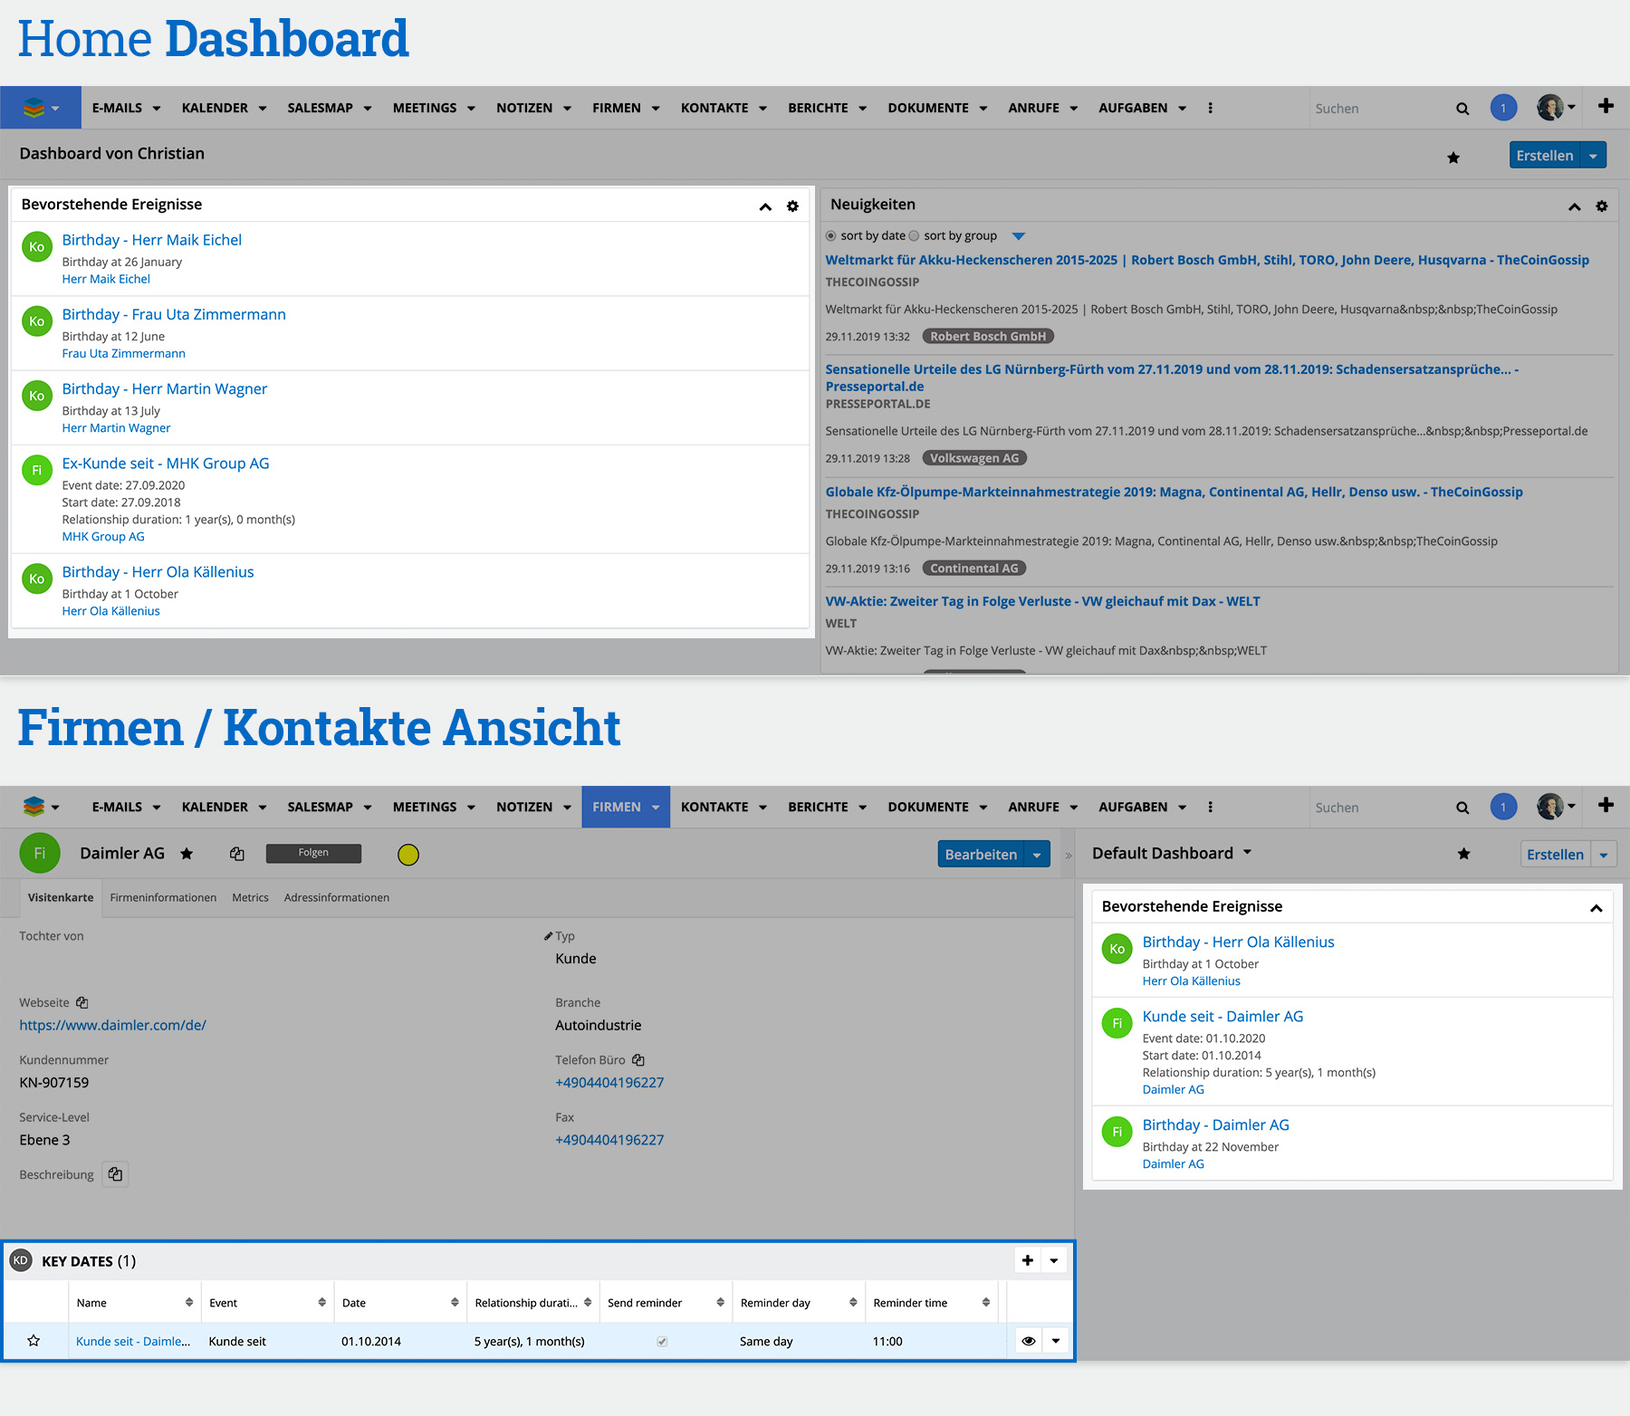Image resolution: width=1630 pixels, height=1416 pixels.
Task: Collapse the Neuigkeiten panel
Action: coord(1575,206)
